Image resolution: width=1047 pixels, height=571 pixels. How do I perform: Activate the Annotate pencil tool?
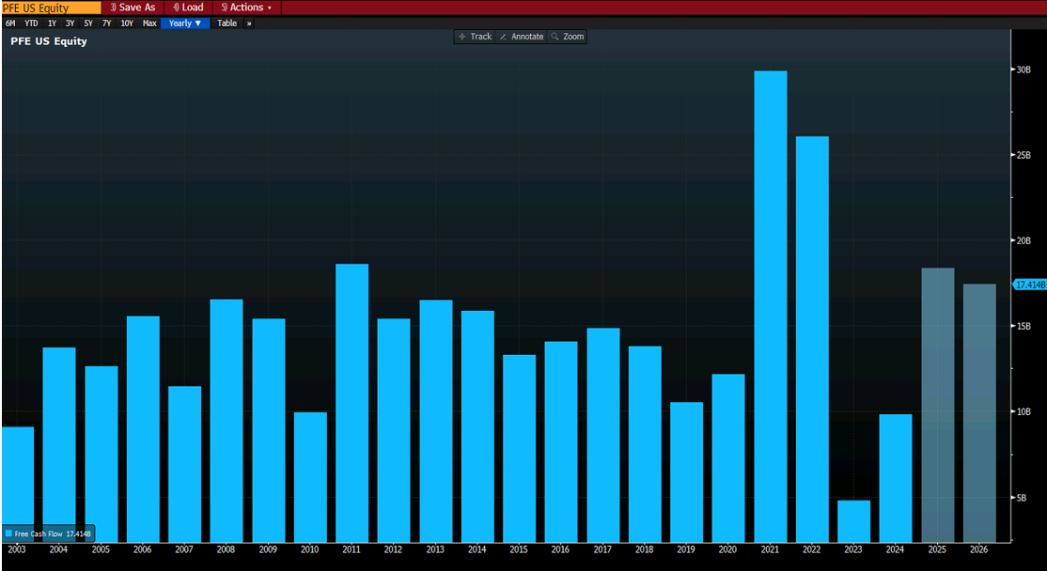(522, 37)
